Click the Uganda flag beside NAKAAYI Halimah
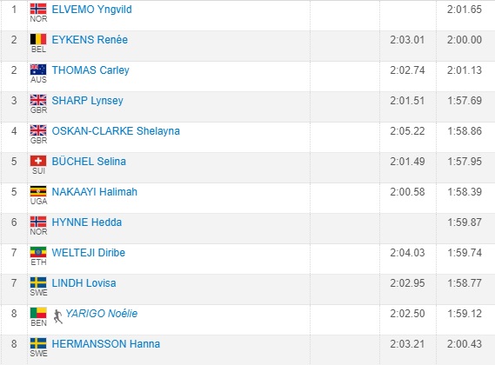 click(38, 191)
